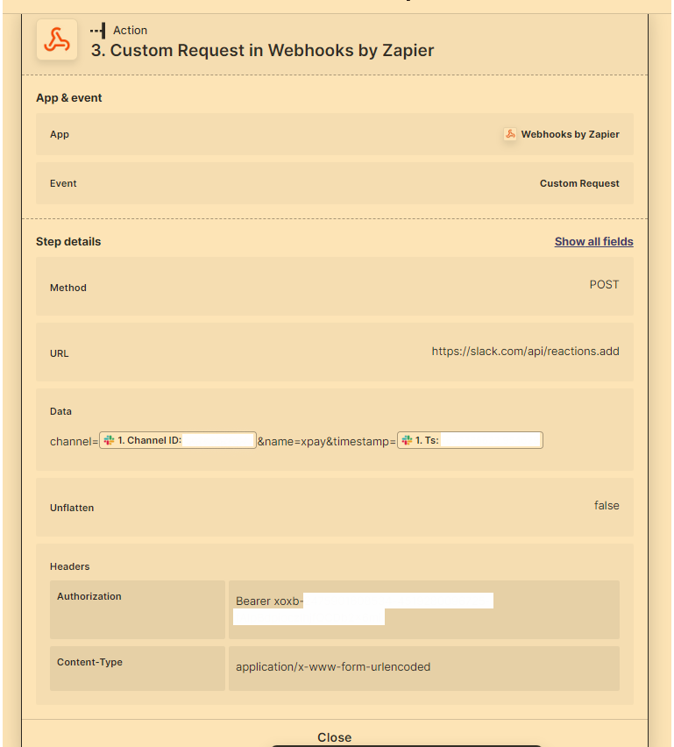Click the App row label

click(60, 134)
